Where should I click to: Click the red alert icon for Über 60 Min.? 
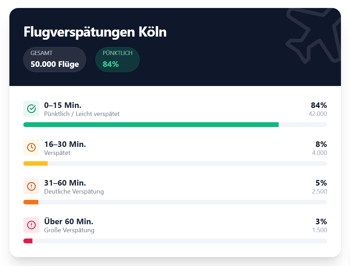click(31, 225)
